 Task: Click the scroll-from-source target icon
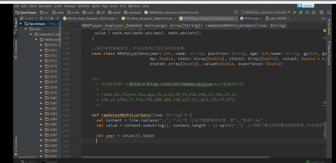point(41,18)
